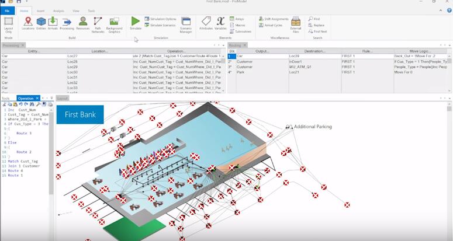This screenshot has height=241, width=453.
Task: Click Find Next in the Search group
Action: (318, 32)
